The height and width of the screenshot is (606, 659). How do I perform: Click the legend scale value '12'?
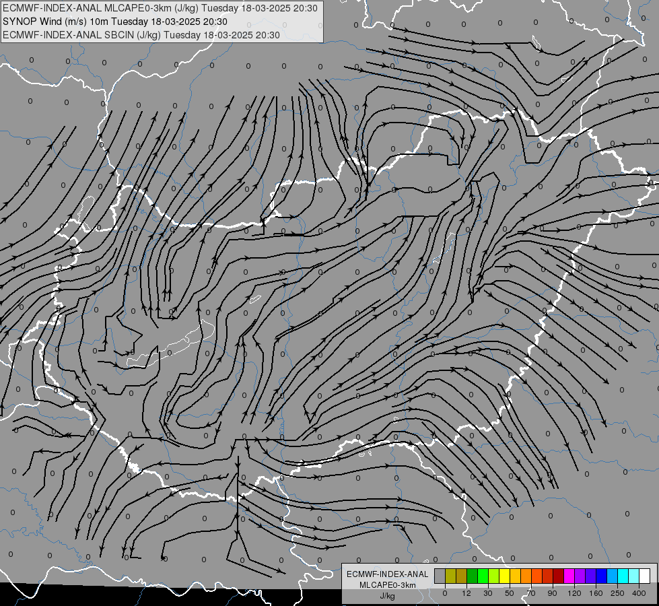(x=466, y=593)
